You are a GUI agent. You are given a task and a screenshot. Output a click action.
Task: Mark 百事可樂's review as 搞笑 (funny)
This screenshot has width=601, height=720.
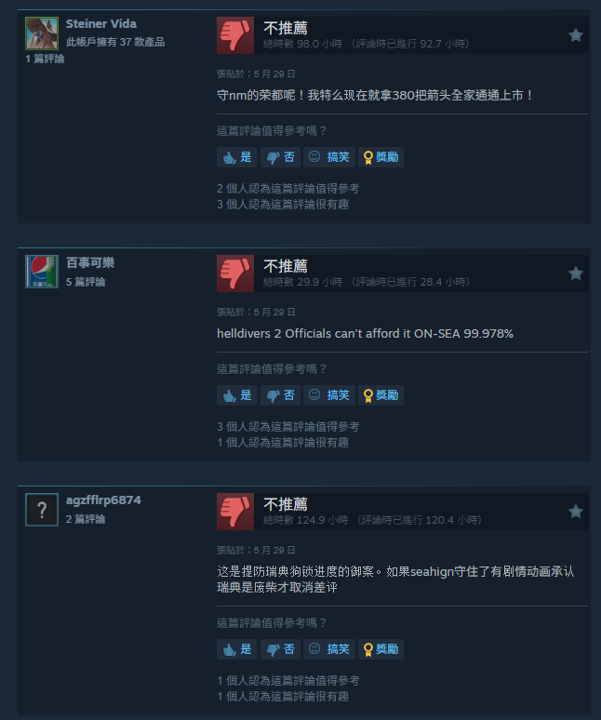coord(329,395)
